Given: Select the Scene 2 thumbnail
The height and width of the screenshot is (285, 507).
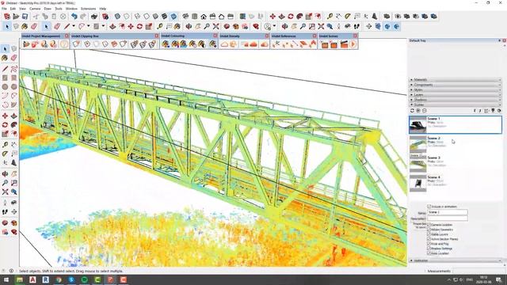Looking at the screenshot, I should pyautogui.click(x=417, y=144).
